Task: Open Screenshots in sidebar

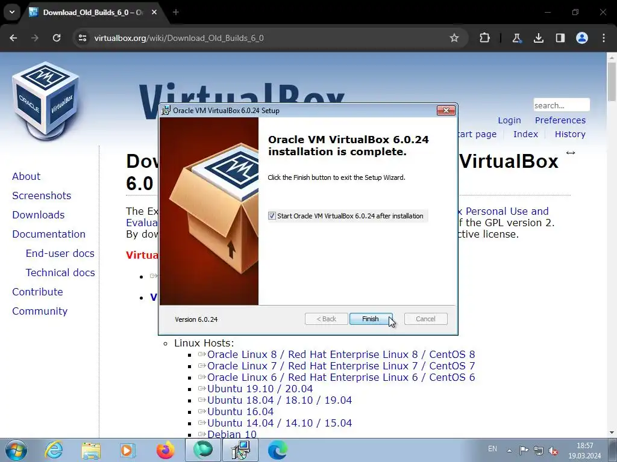Action: [42, 196]
